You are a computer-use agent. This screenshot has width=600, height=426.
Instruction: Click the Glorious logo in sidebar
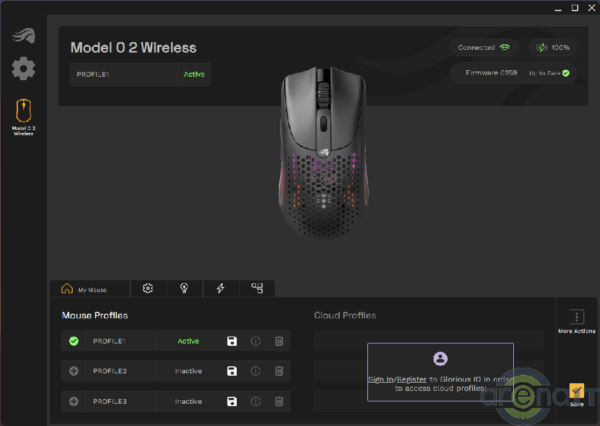(23, 36)
